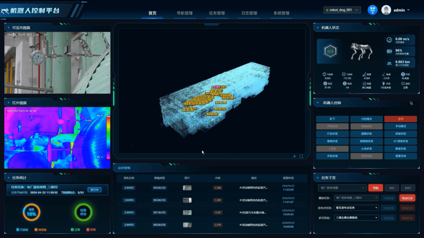
Task: Click the 高度 height mountain icon
Action: [364, 74]
